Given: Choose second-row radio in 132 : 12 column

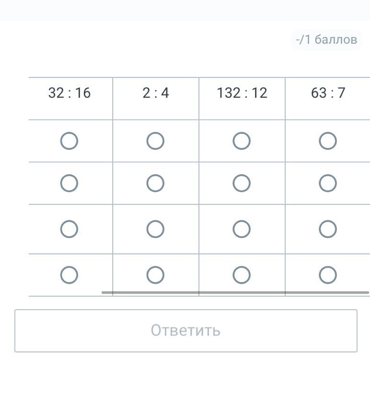Looking at the screenshot, I should point(242,183).
